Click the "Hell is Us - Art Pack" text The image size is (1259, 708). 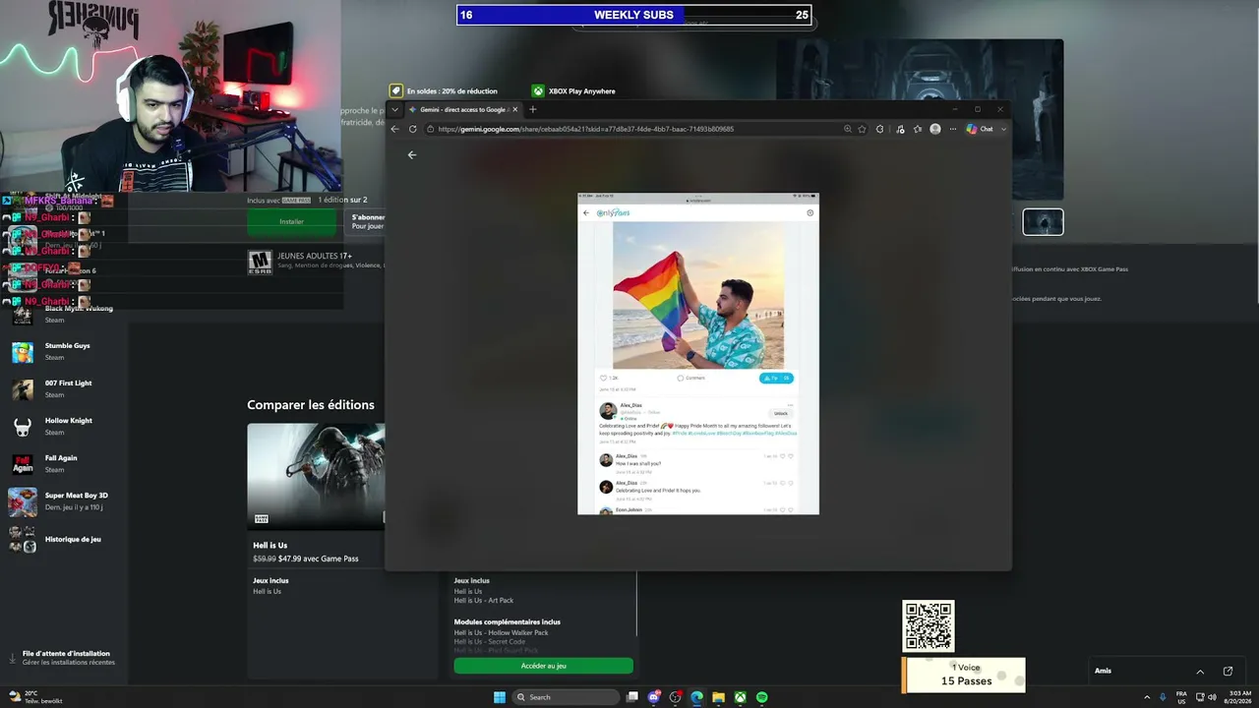484,601
